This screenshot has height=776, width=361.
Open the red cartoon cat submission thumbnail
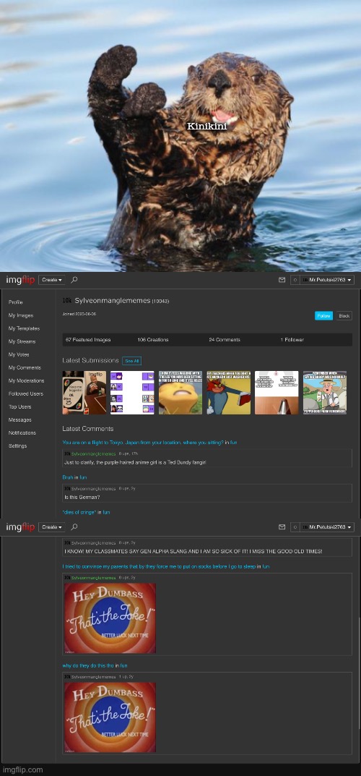229,393
